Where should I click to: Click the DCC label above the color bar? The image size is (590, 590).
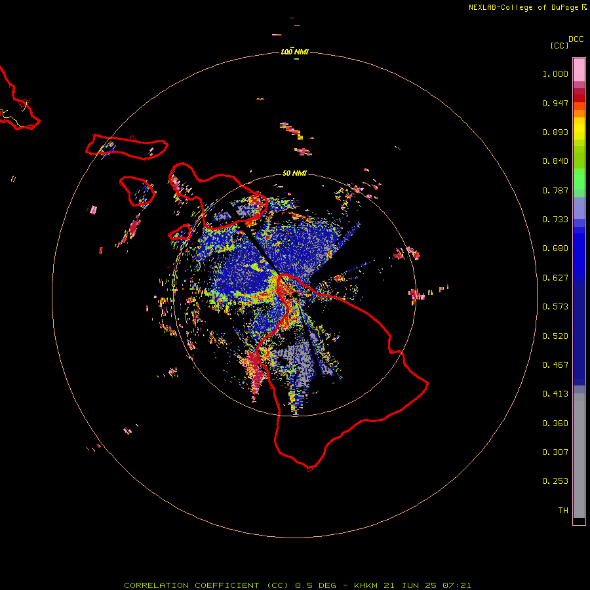coord(576,39)
